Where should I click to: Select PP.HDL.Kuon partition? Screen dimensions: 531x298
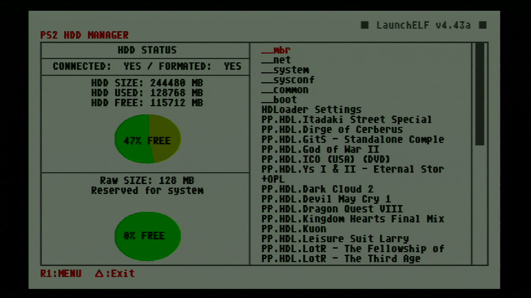294,229
